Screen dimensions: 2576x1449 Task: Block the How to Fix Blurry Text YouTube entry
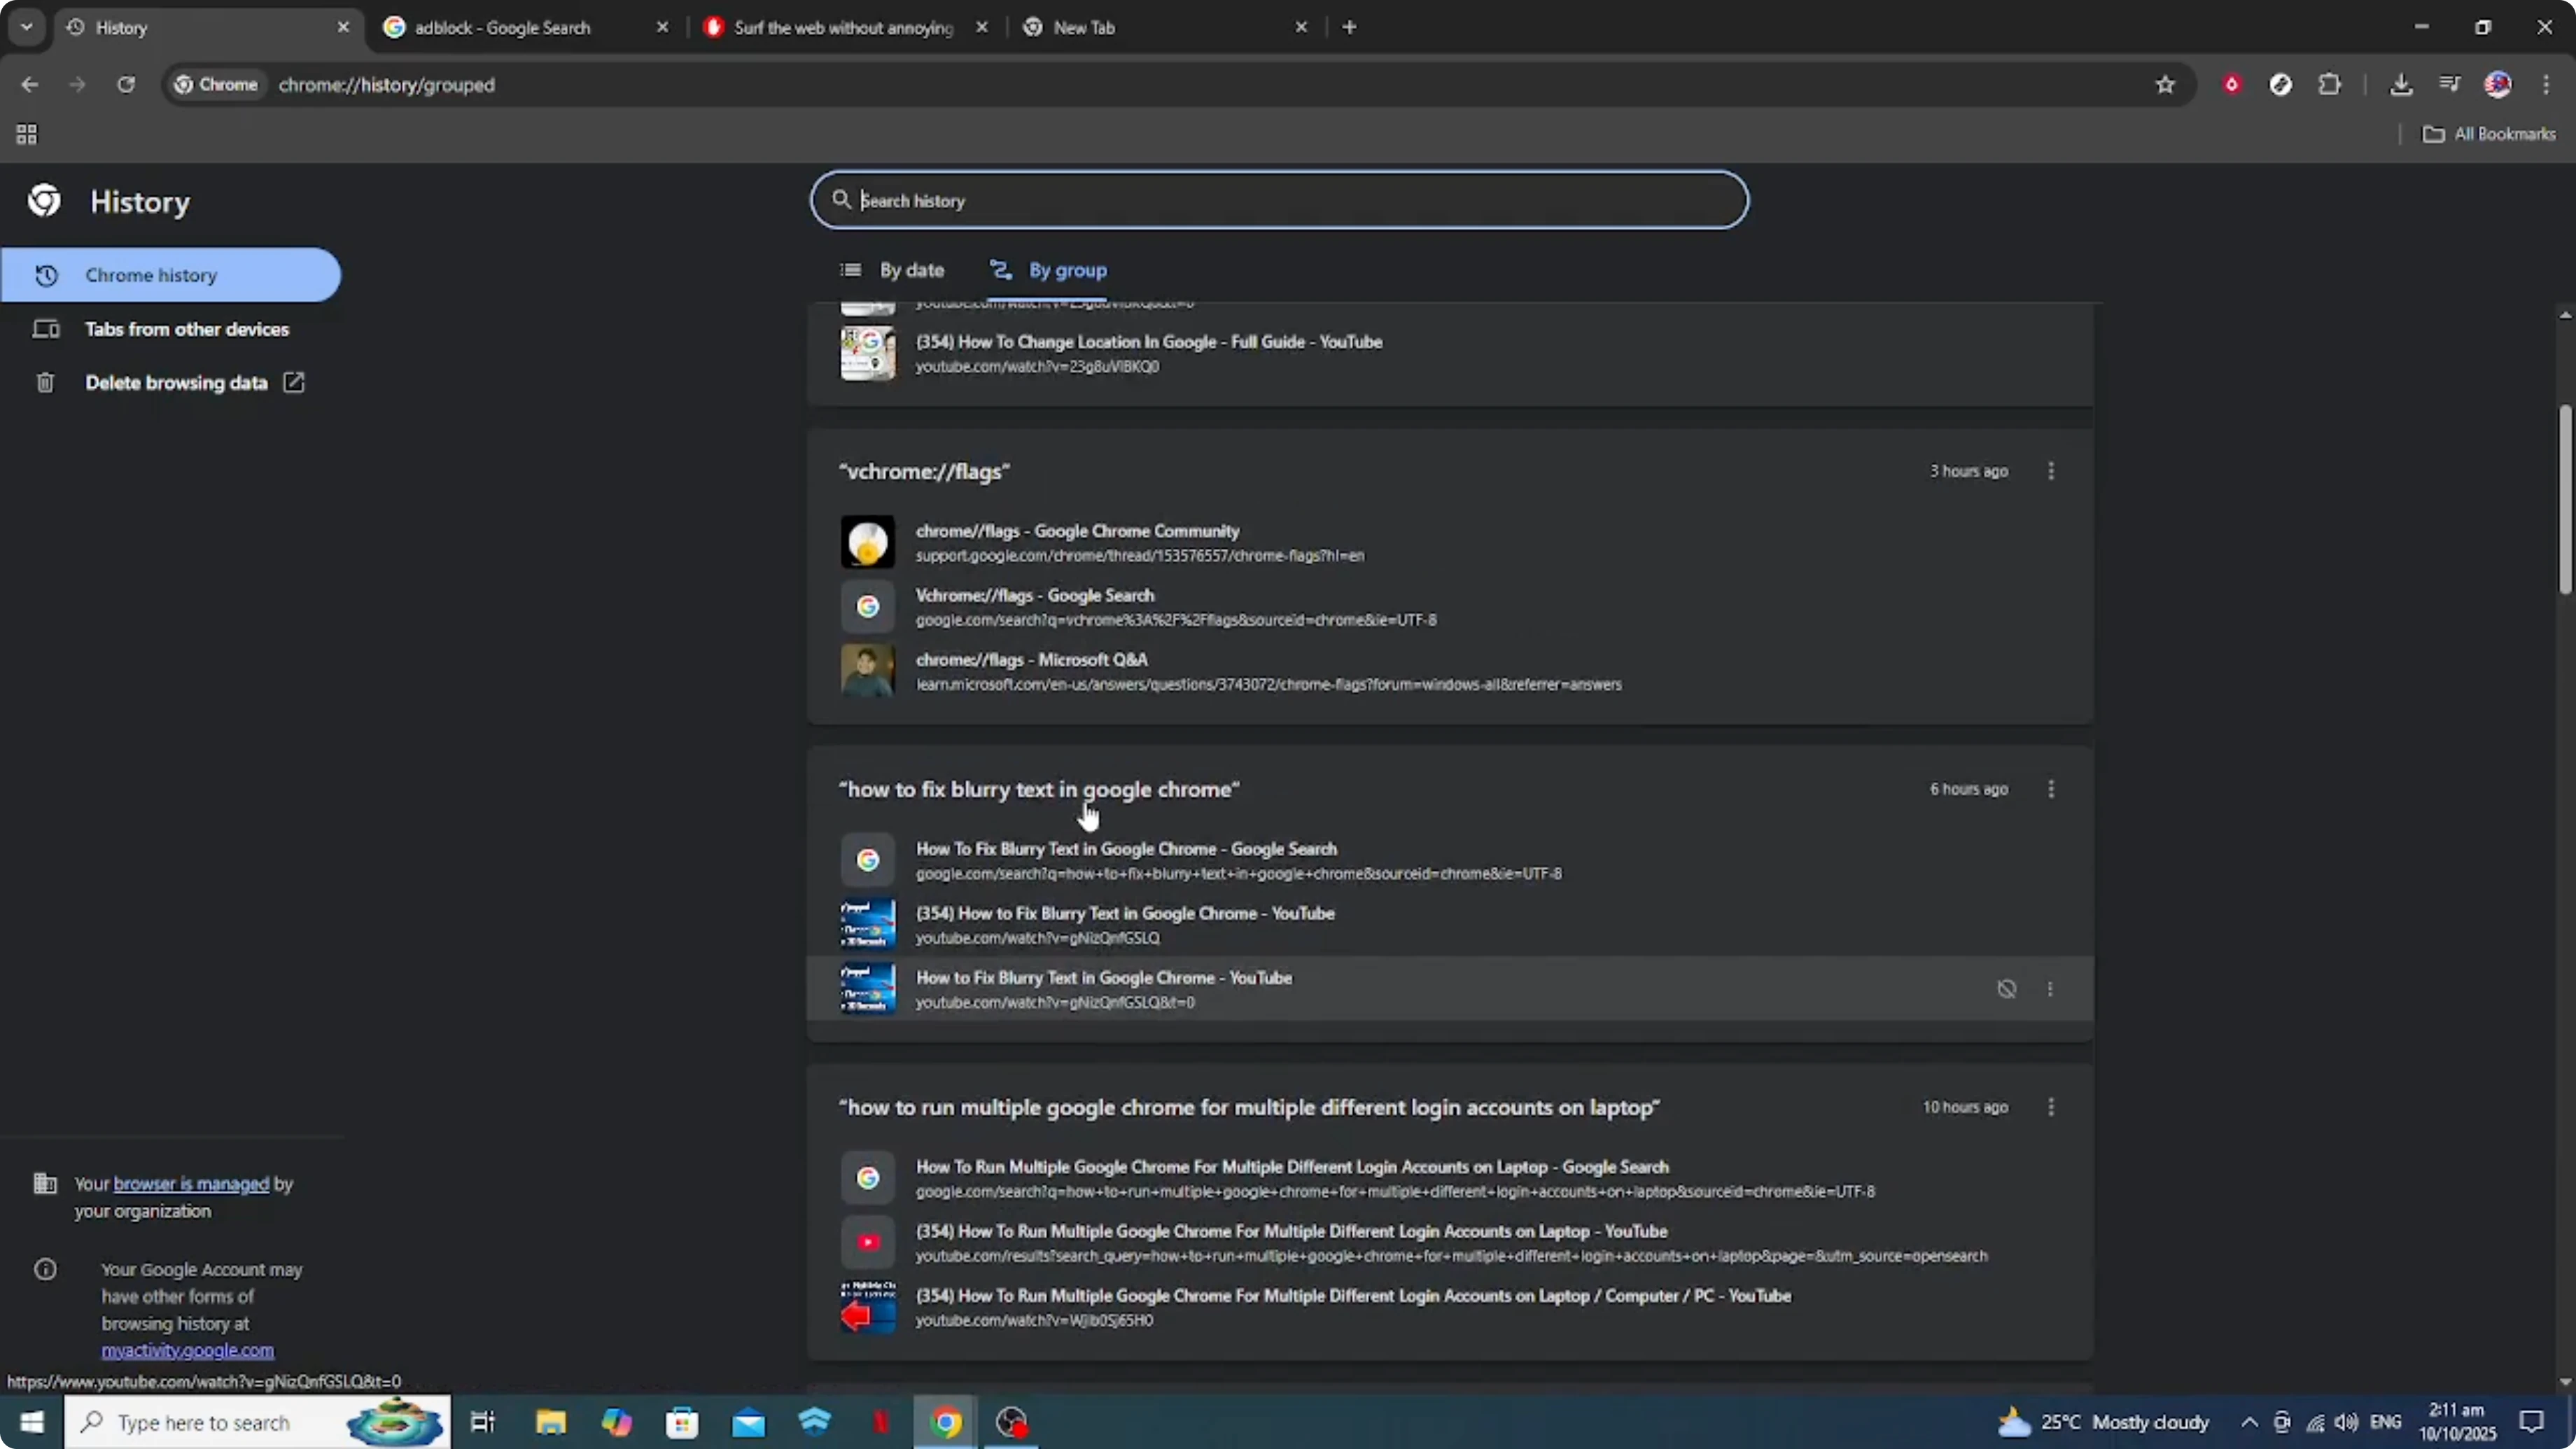pos(2007,988)
